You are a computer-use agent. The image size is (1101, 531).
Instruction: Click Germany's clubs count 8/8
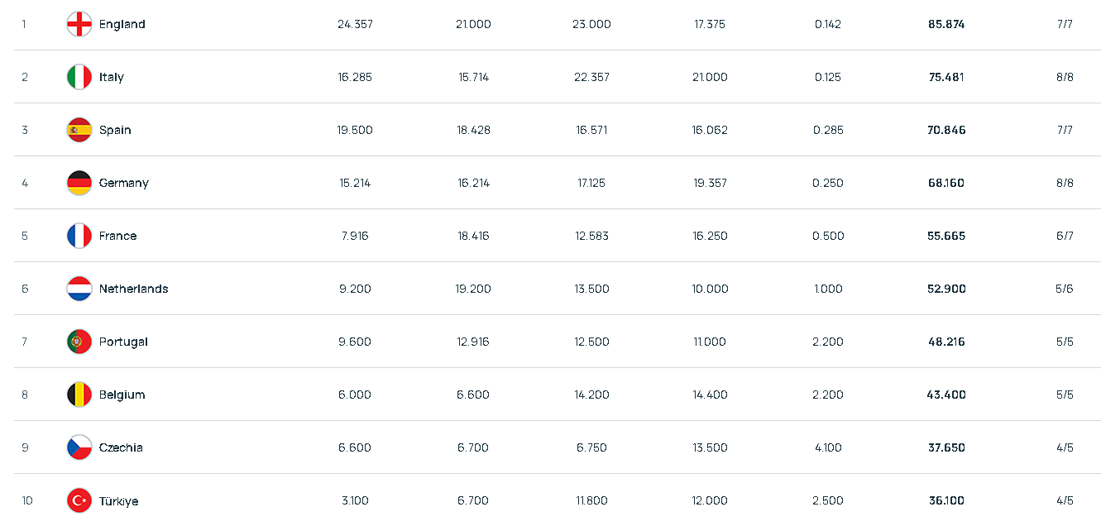tap(1065, 183)
